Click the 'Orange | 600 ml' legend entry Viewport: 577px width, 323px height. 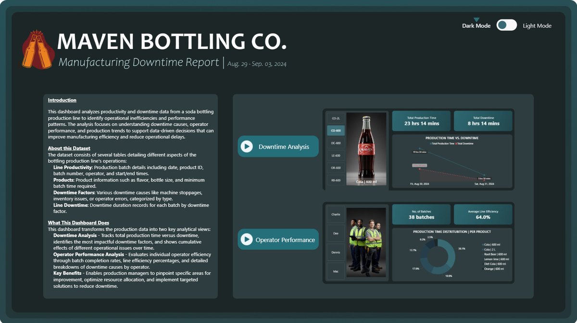coord(492,268)
